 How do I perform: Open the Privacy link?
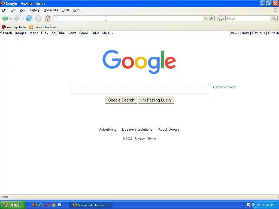point(140,139)
